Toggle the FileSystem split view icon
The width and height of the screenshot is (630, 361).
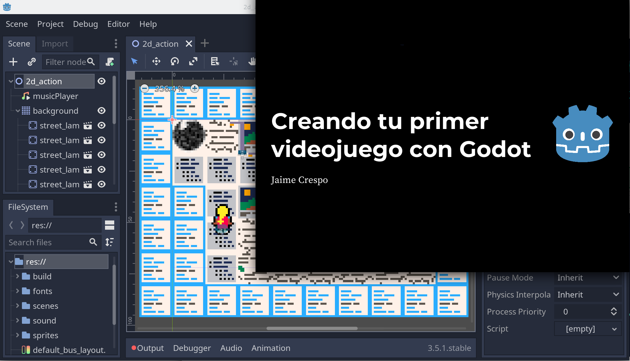click(x=110, y=225)
